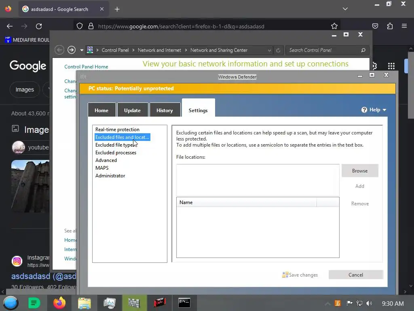Open the Firefox tracking protection shield icon
414x311 pixels.
tap(80, 26)
